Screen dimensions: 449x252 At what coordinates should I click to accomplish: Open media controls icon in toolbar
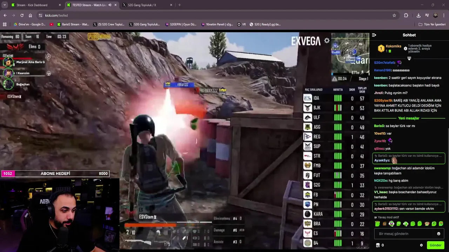pyautogui.click(x=427, y=15)
